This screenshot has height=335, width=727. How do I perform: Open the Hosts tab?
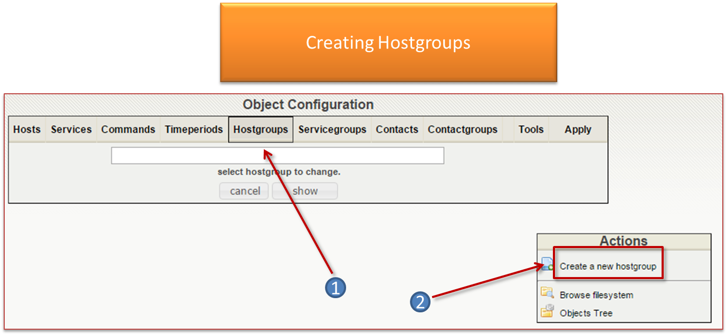pyautogui.click(x=27, y=130)
